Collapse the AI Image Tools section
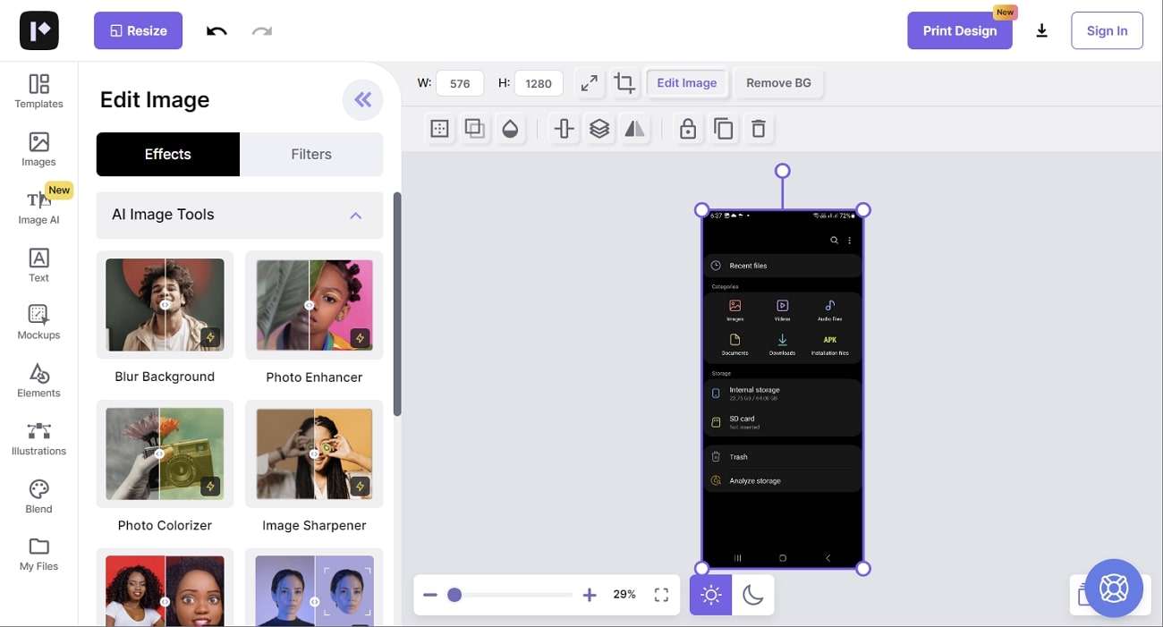 click(x=355, y=215)
